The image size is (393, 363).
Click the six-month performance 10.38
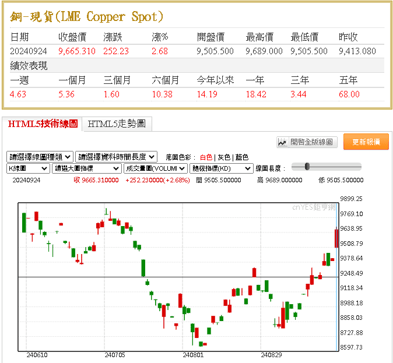[x=162, y=94]
